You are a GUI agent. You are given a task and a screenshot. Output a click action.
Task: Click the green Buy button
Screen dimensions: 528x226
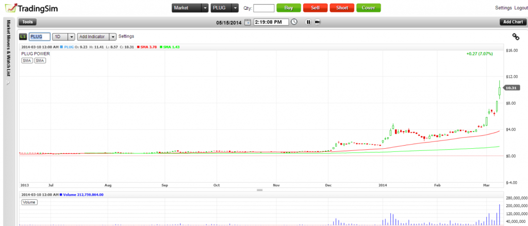pos(289,8)
